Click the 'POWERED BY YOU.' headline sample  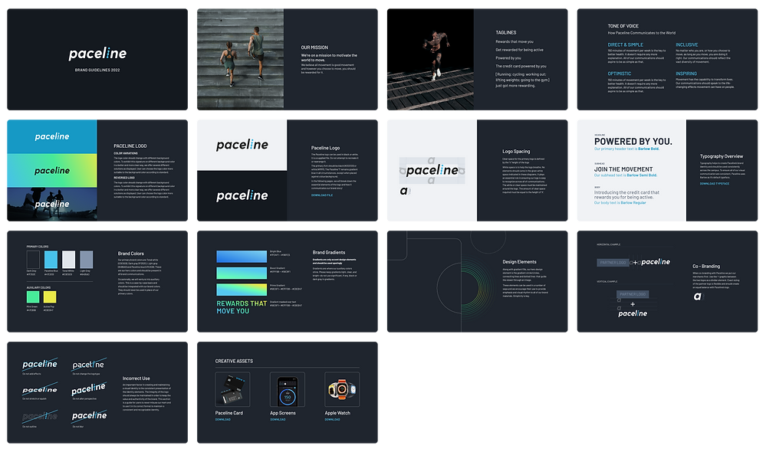click(633, 142)
